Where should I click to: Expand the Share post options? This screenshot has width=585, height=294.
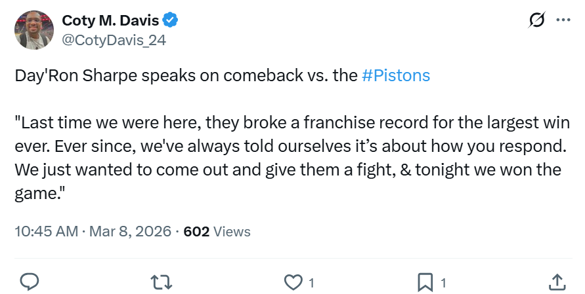click(557, 282)
